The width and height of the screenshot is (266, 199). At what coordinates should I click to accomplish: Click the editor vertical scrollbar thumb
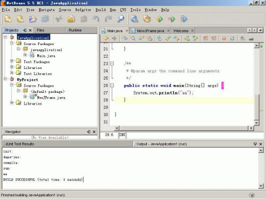point(256,107)
